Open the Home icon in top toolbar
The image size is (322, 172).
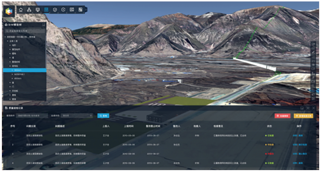coord(21,10)
